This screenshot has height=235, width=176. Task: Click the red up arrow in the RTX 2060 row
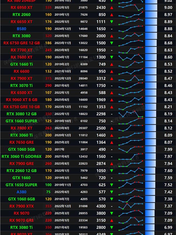[x=112, y=15]
